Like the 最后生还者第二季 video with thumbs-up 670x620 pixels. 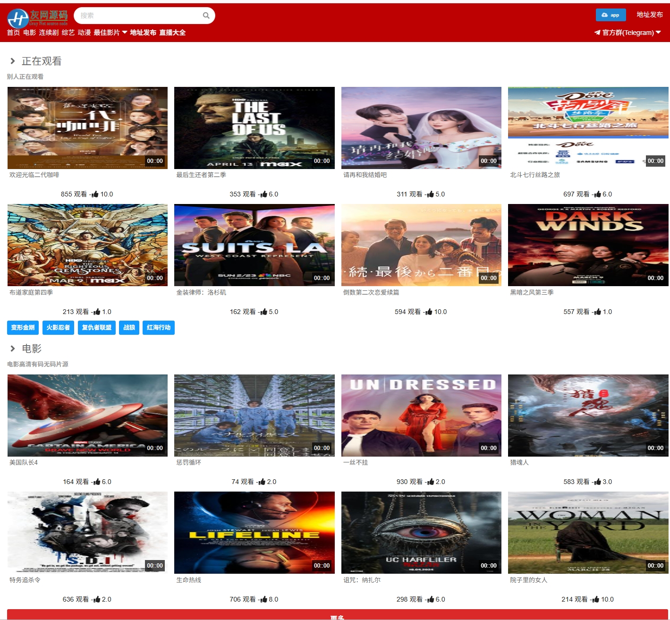[x=263, y=194]
